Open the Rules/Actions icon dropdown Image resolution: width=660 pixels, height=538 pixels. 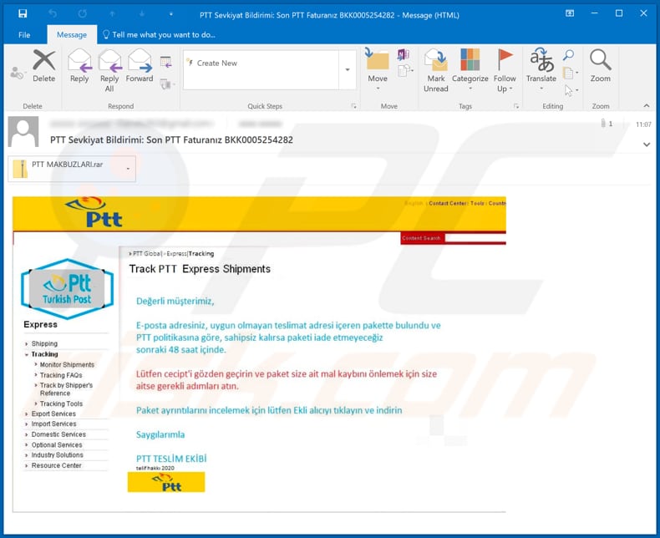point(405,71)
